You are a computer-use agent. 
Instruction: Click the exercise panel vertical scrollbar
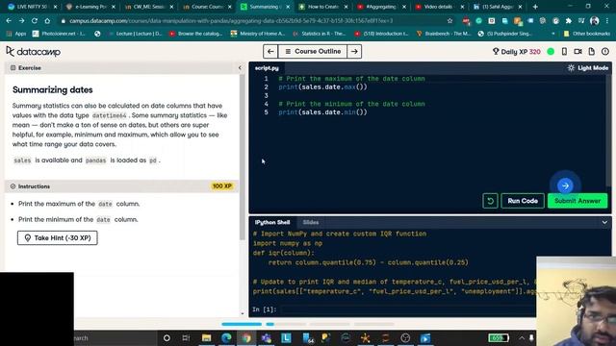(242, 157)
